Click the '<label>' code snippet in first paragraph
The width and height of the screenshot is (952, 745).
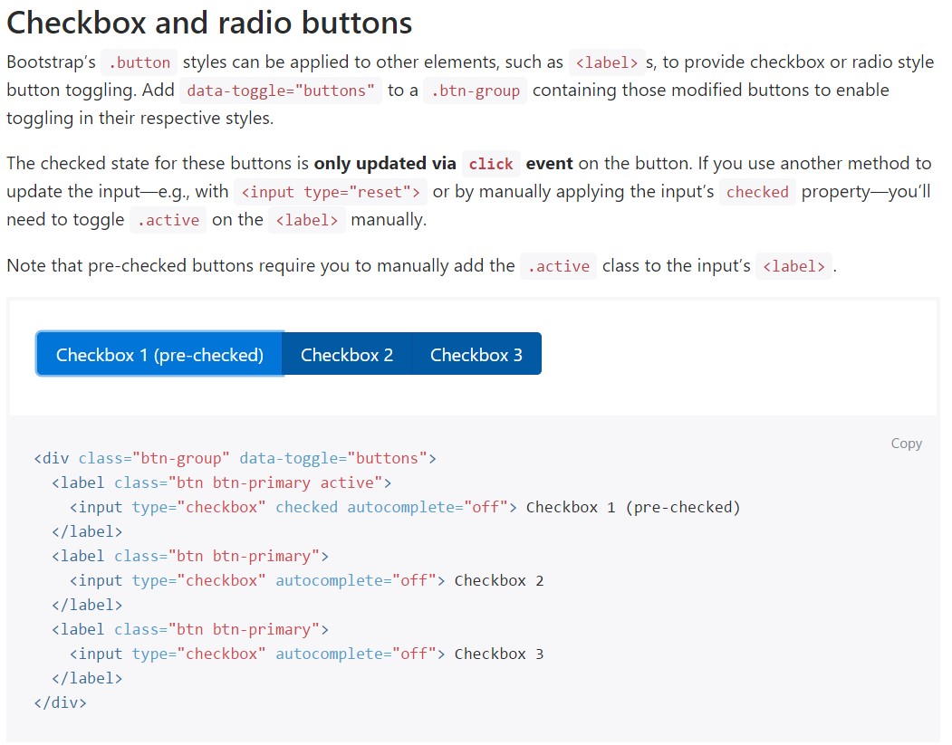tap(607, 62)
